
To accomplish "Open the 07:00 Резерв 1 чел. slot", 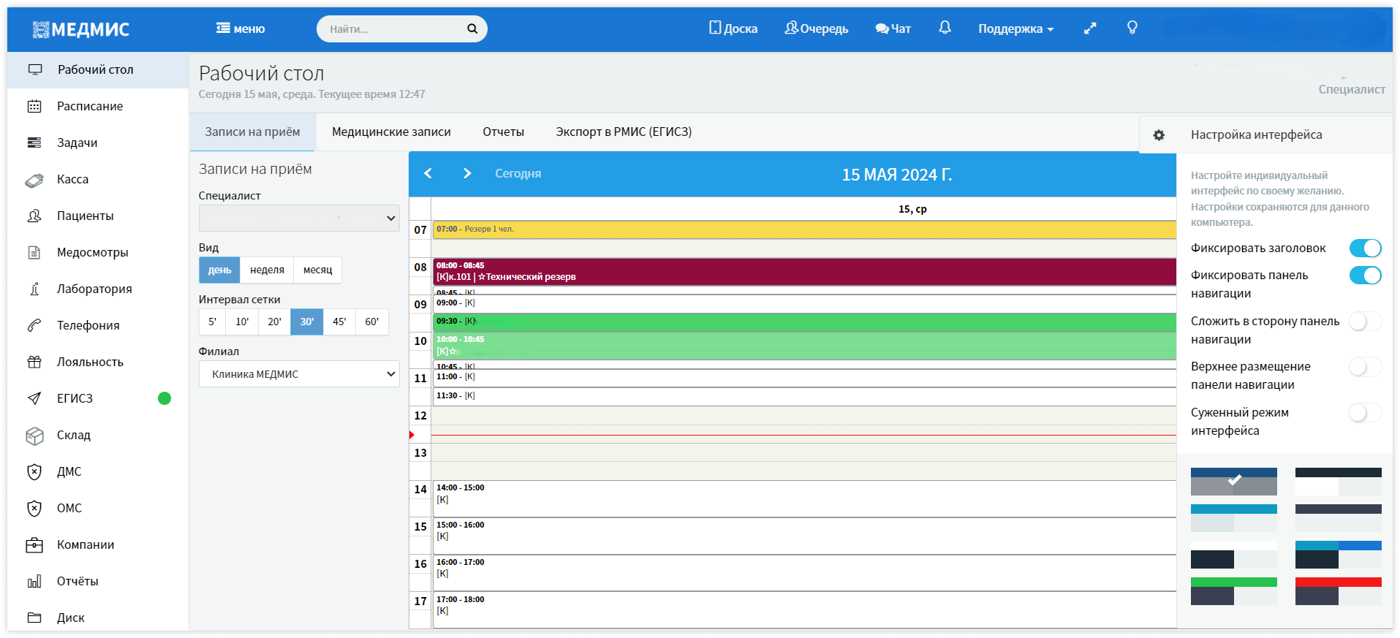I will point(804,229).
